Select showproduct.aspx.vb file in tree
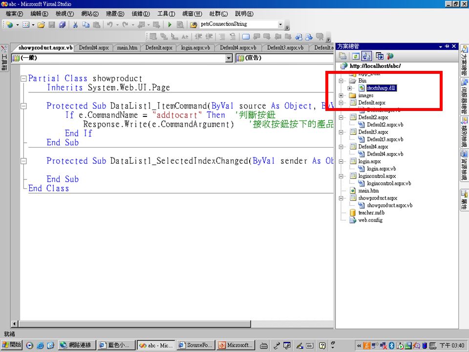Screen dimensions: 469x352 390,205
